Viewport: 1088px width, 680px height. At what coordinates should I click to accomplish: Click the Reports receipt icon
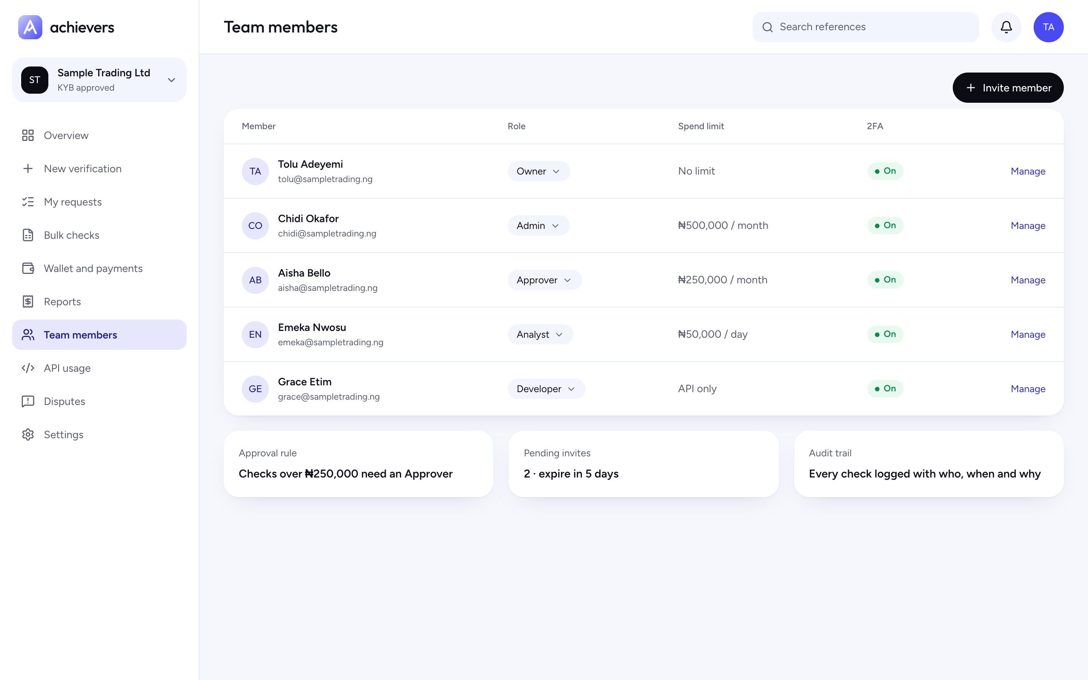click(x=28, y=302)
